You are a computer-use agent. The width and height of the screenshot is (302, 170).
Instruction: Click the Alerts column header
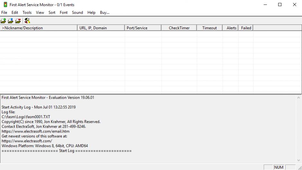pos(230,28)
